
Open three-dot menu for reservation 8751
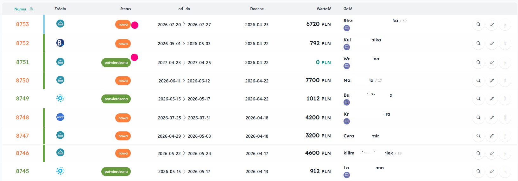(505, 62)
